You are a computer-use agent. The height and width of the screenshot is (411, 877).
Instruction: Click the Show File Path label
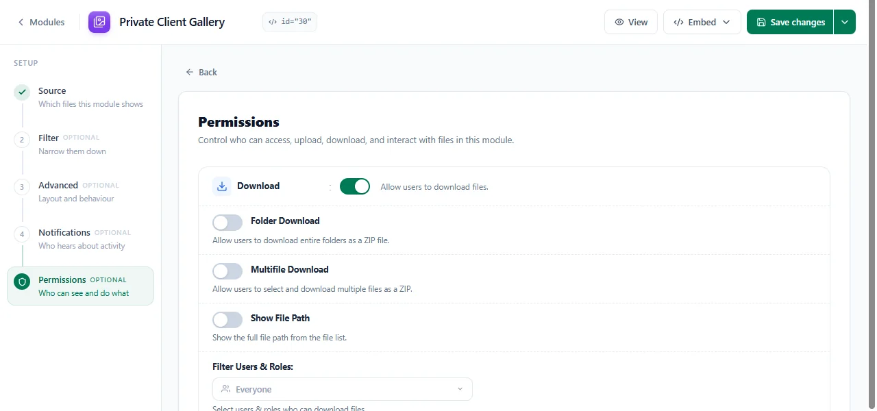coord(280,318)
